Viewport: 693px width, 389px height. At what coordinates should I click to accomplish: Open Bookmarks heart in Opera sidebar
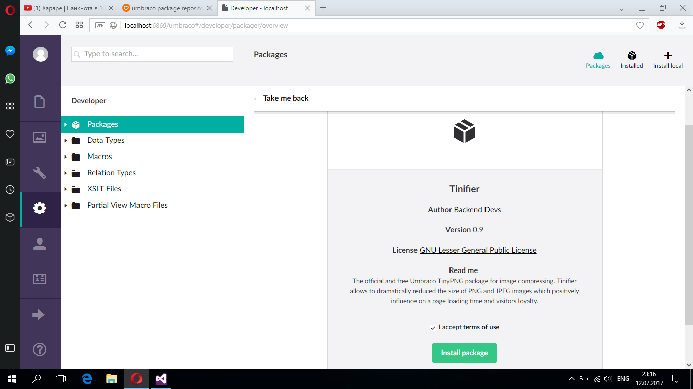10,134
